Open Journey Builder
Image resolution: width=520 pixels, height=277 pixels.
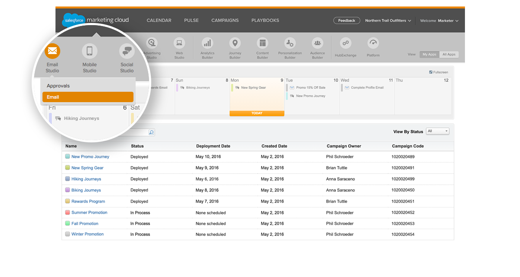click(x=235, y=43)
